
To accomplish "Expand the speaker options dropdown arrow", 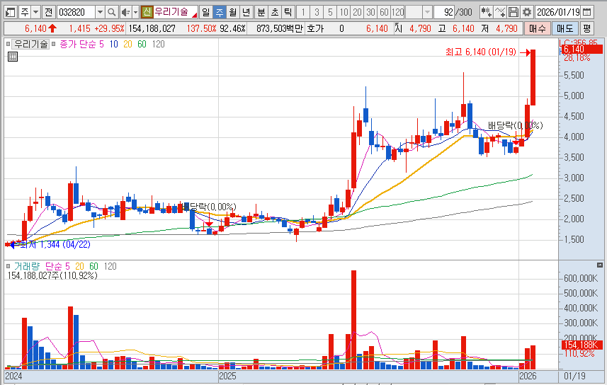I will 135,12.
